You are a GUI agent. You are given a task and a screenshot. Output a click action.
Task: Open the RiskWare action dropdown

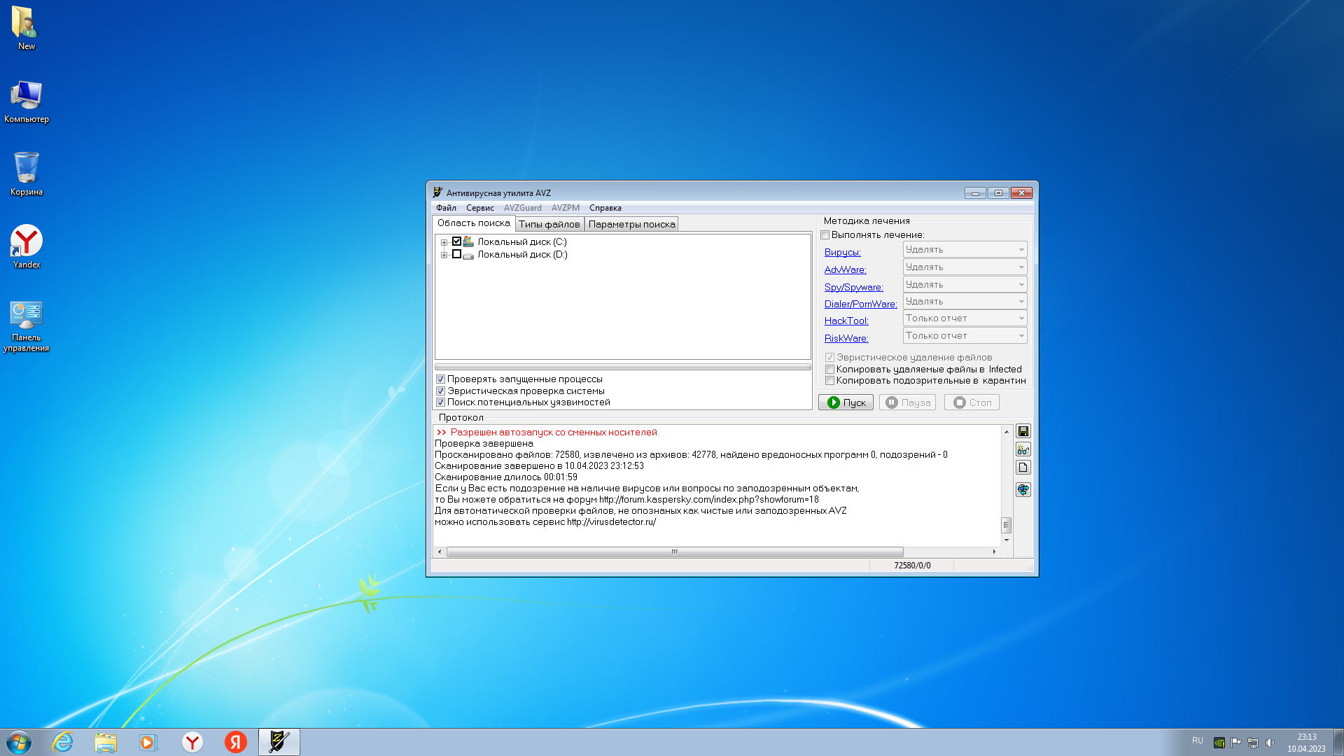[x=965, y=336]
